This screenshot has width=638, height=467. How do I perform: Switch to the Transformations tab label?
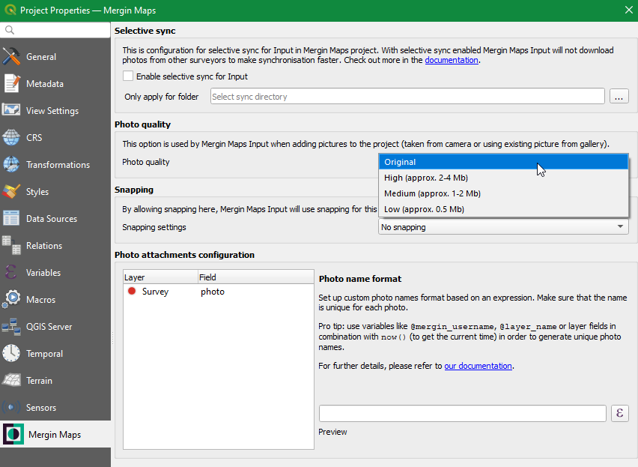[58, 164]
